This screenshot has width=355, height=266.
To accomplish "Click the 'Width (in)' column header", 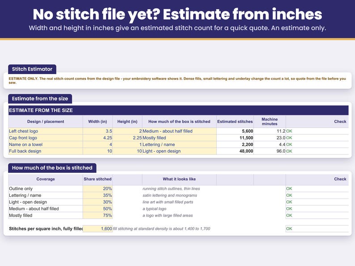I will click(x=97, y=121).
